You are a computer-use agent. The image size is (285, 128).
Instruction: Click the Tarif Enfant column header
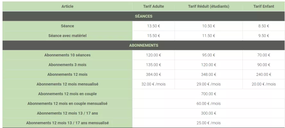click(x=263, y=6)
